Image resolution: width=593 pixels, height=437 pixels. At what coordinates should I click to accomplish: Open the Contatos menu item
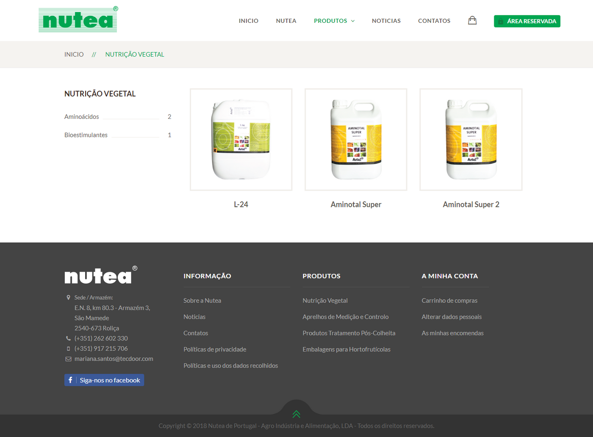tap(434, 21)
